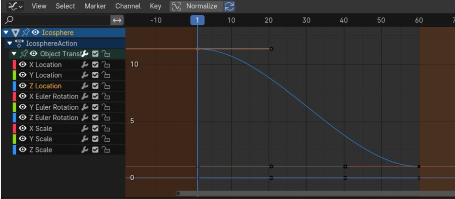Click the blue Z Location color swatch
Viewport: 455px width, 199px height.
click(x=14, y=86)
